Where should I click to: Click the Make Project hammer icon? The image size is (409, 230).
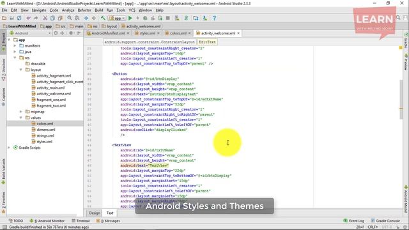point(103,18)
